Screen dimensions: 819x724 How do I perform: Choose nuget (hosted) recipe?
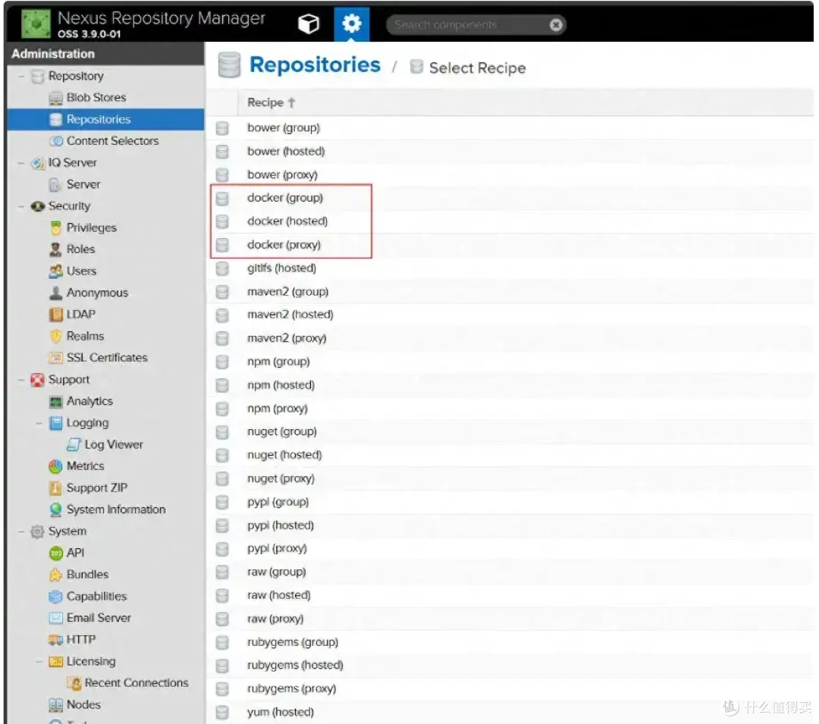pyautogui.click(x=510, y=455)
